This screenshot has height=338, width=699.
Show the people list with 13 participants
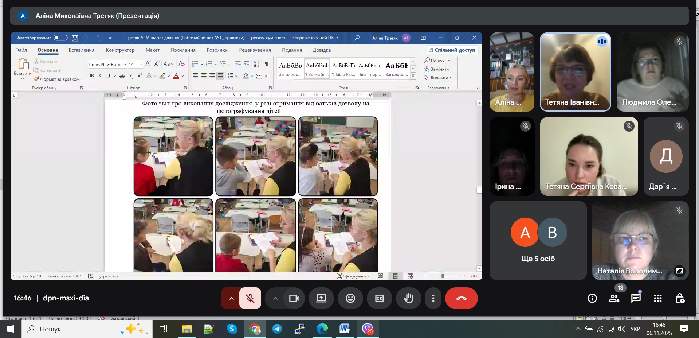(614, 298)
